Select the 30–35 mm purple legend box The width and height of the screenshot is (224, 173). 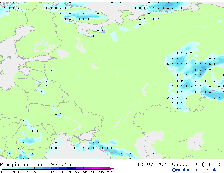point(79,168)
